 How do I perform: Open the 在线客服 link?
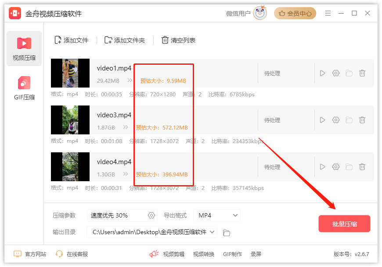pos(72,254)
